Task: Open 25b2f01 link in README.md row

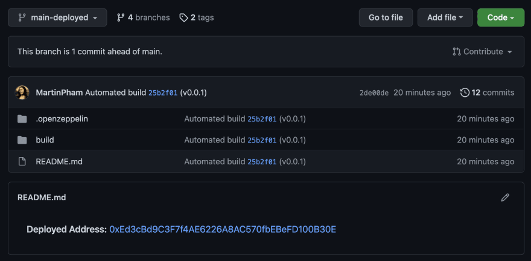Action: [x=262, y=162]
